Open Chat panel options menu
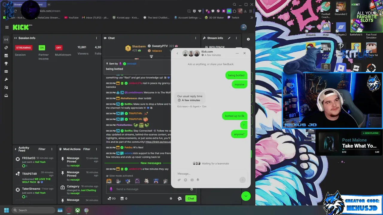 196,38
